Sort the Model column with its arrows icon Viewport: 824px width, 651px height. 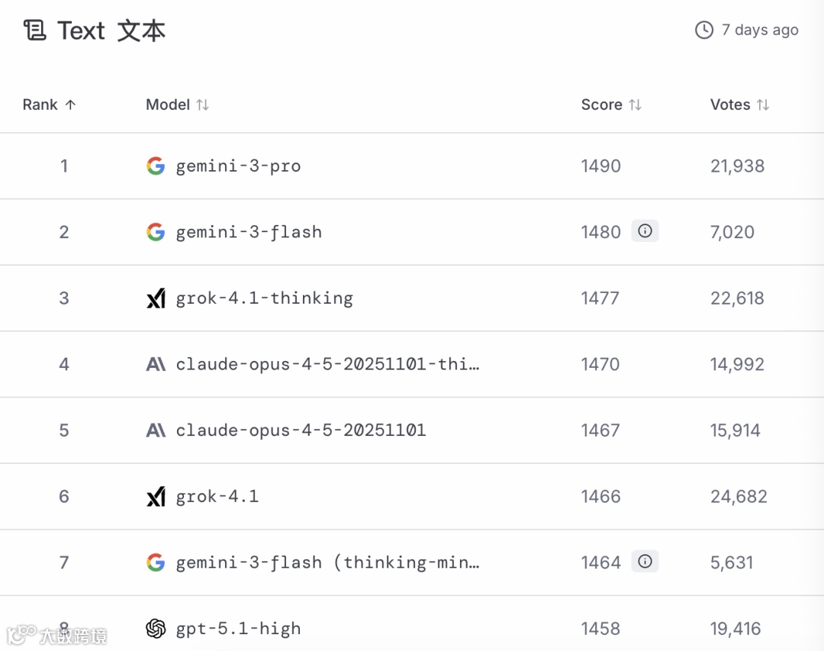pos(203,105)
